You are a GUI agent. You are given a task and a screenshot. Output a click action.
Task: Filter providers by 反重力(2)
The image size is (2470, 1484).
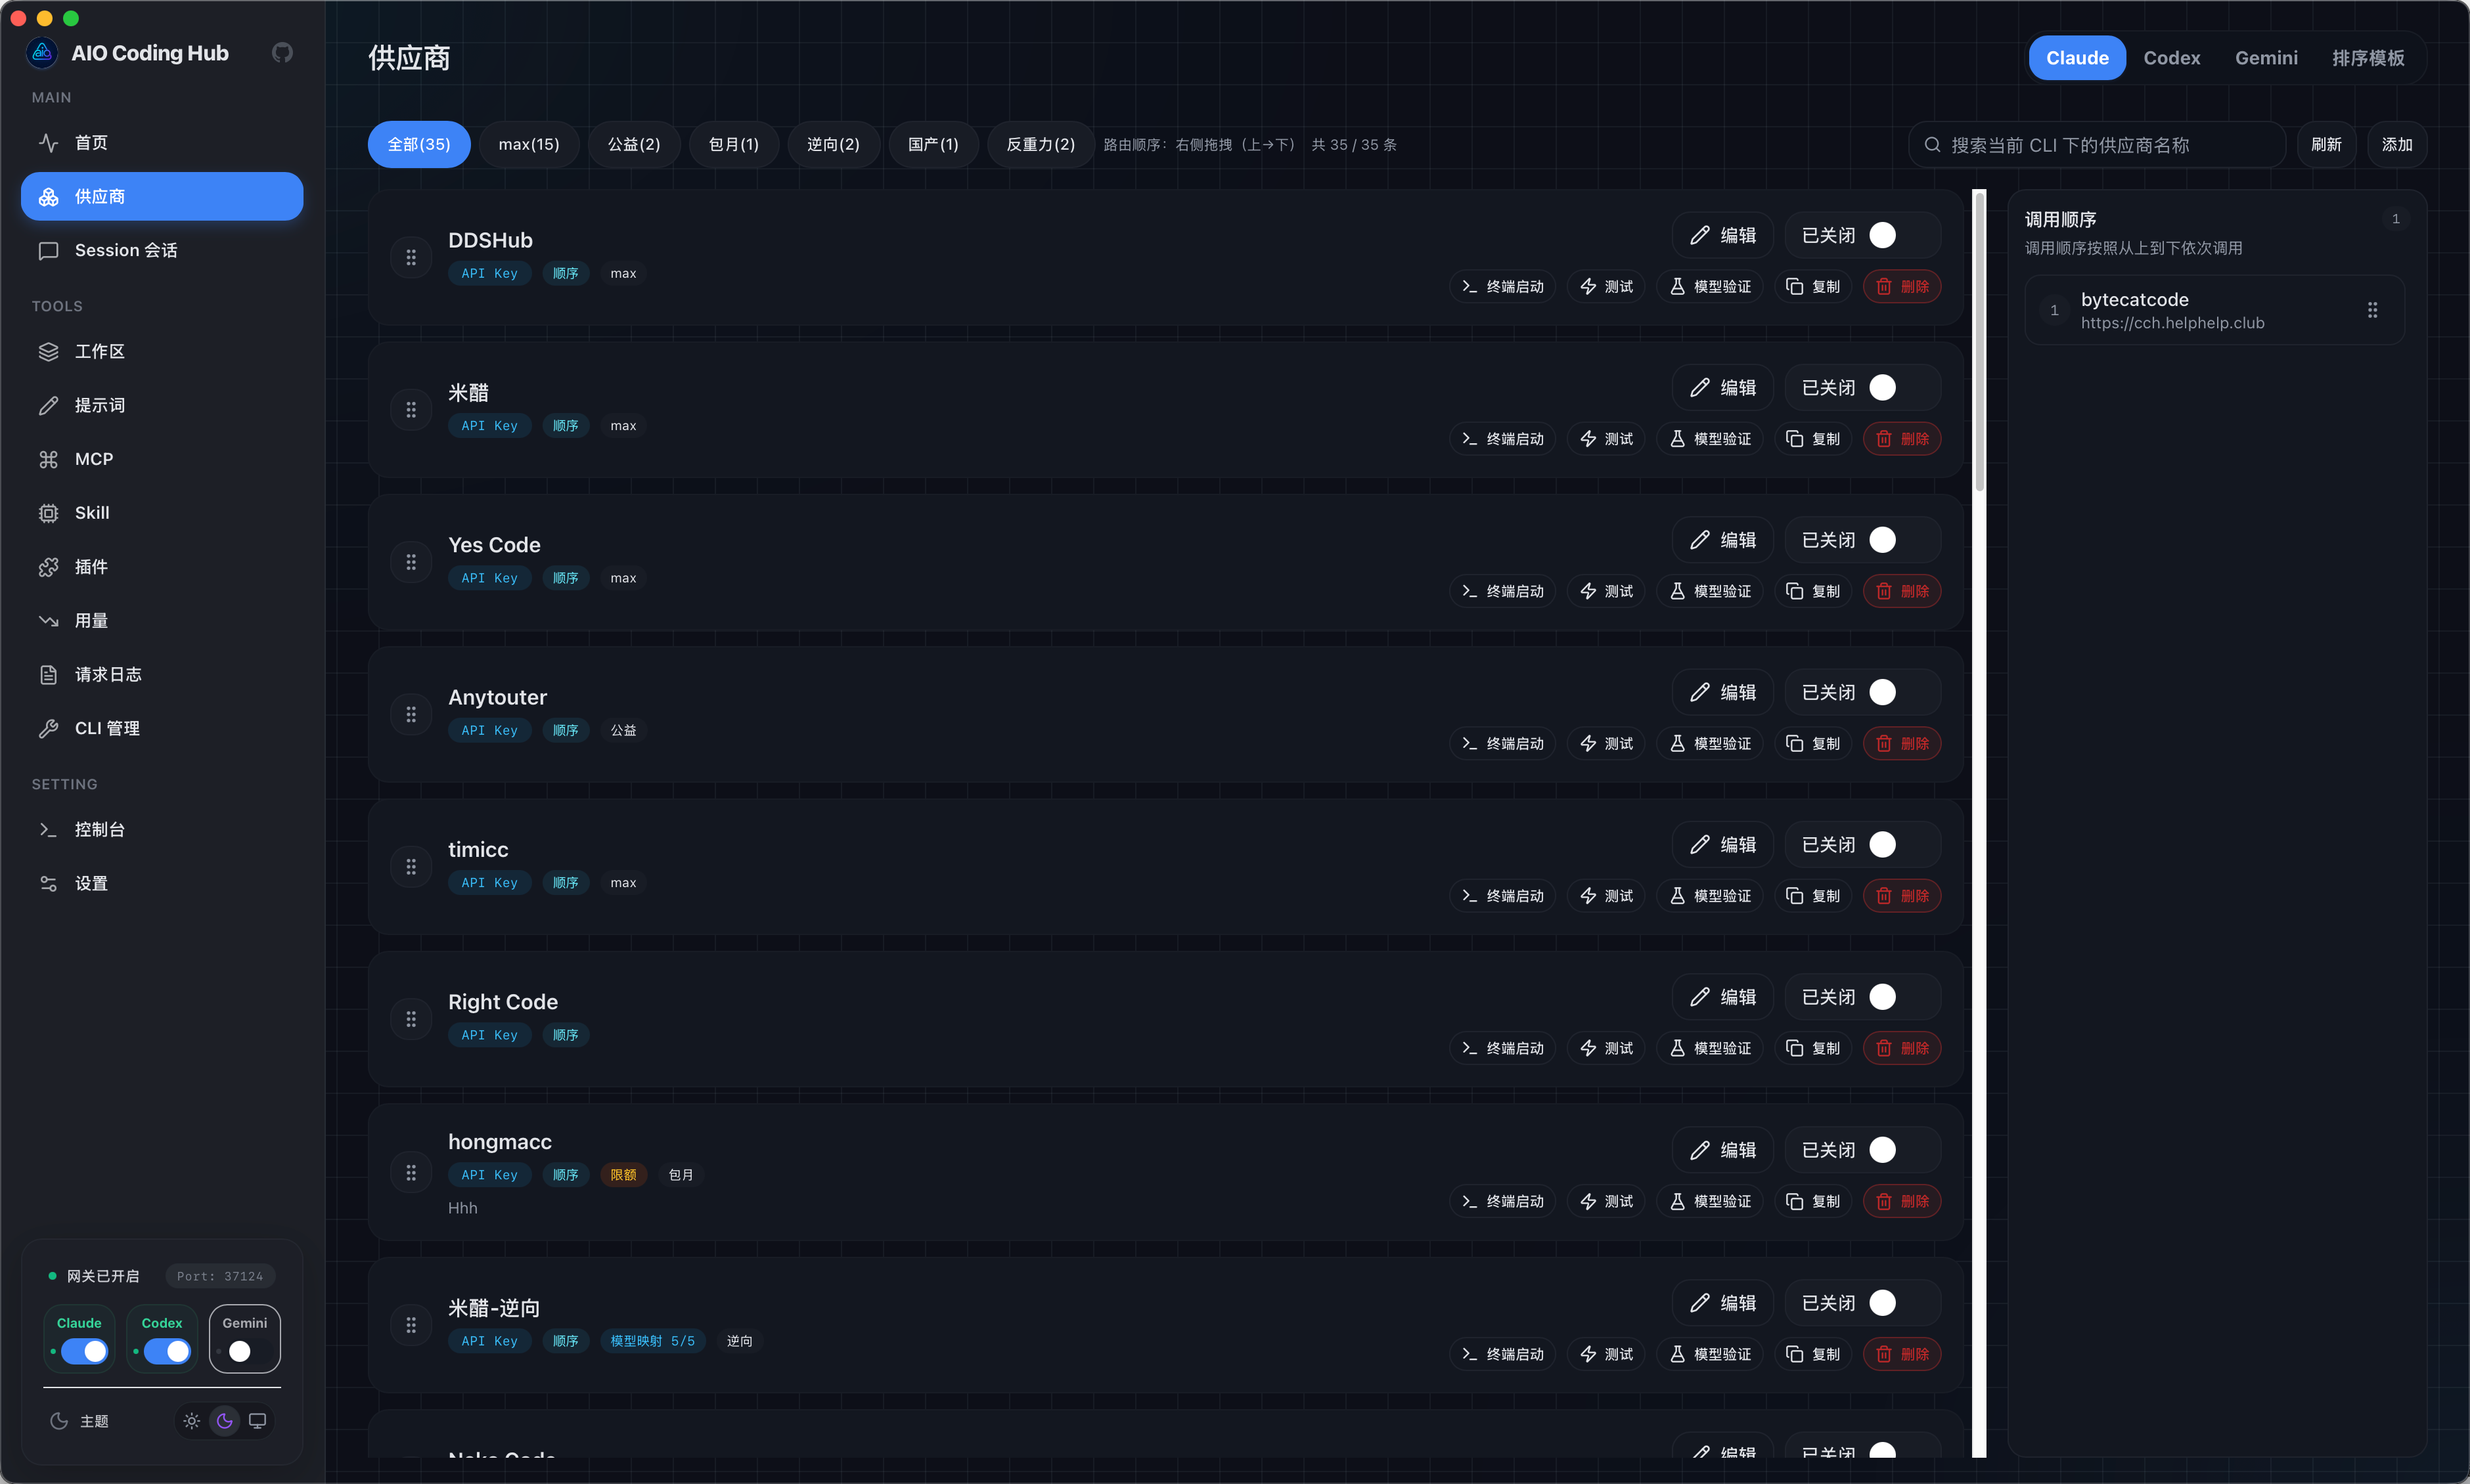1041,145
